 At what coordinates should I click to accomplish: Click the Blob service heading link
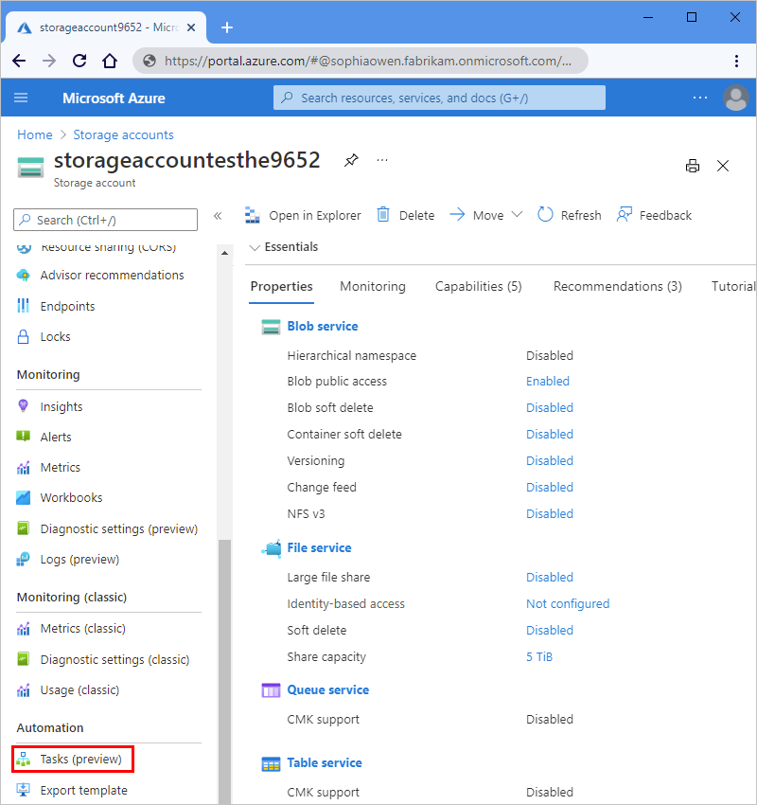click(323, 327)
